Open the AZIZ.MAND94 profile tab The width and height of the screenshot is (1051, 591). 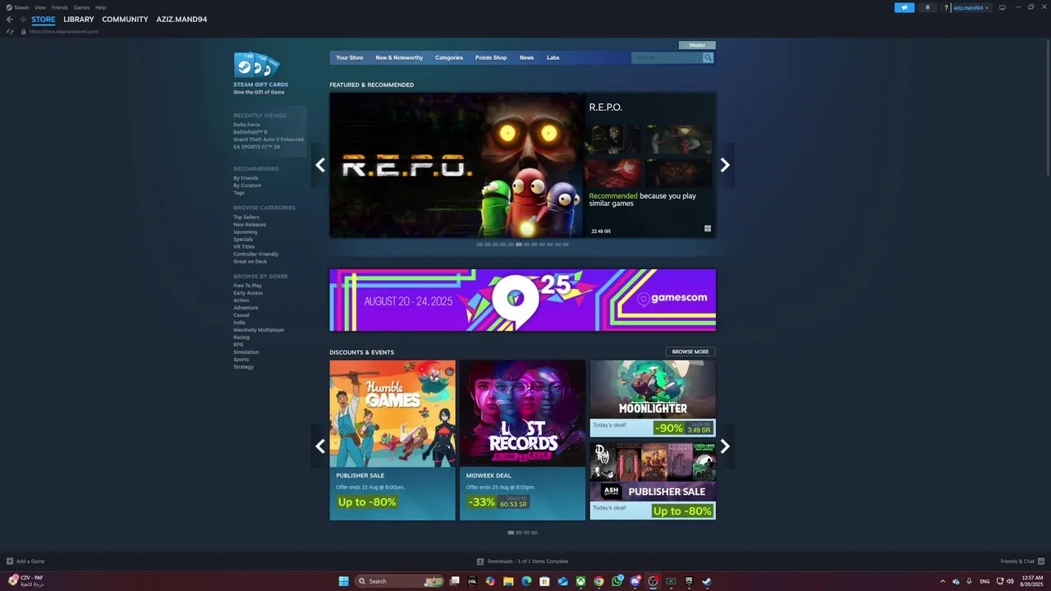click(181, 19)
